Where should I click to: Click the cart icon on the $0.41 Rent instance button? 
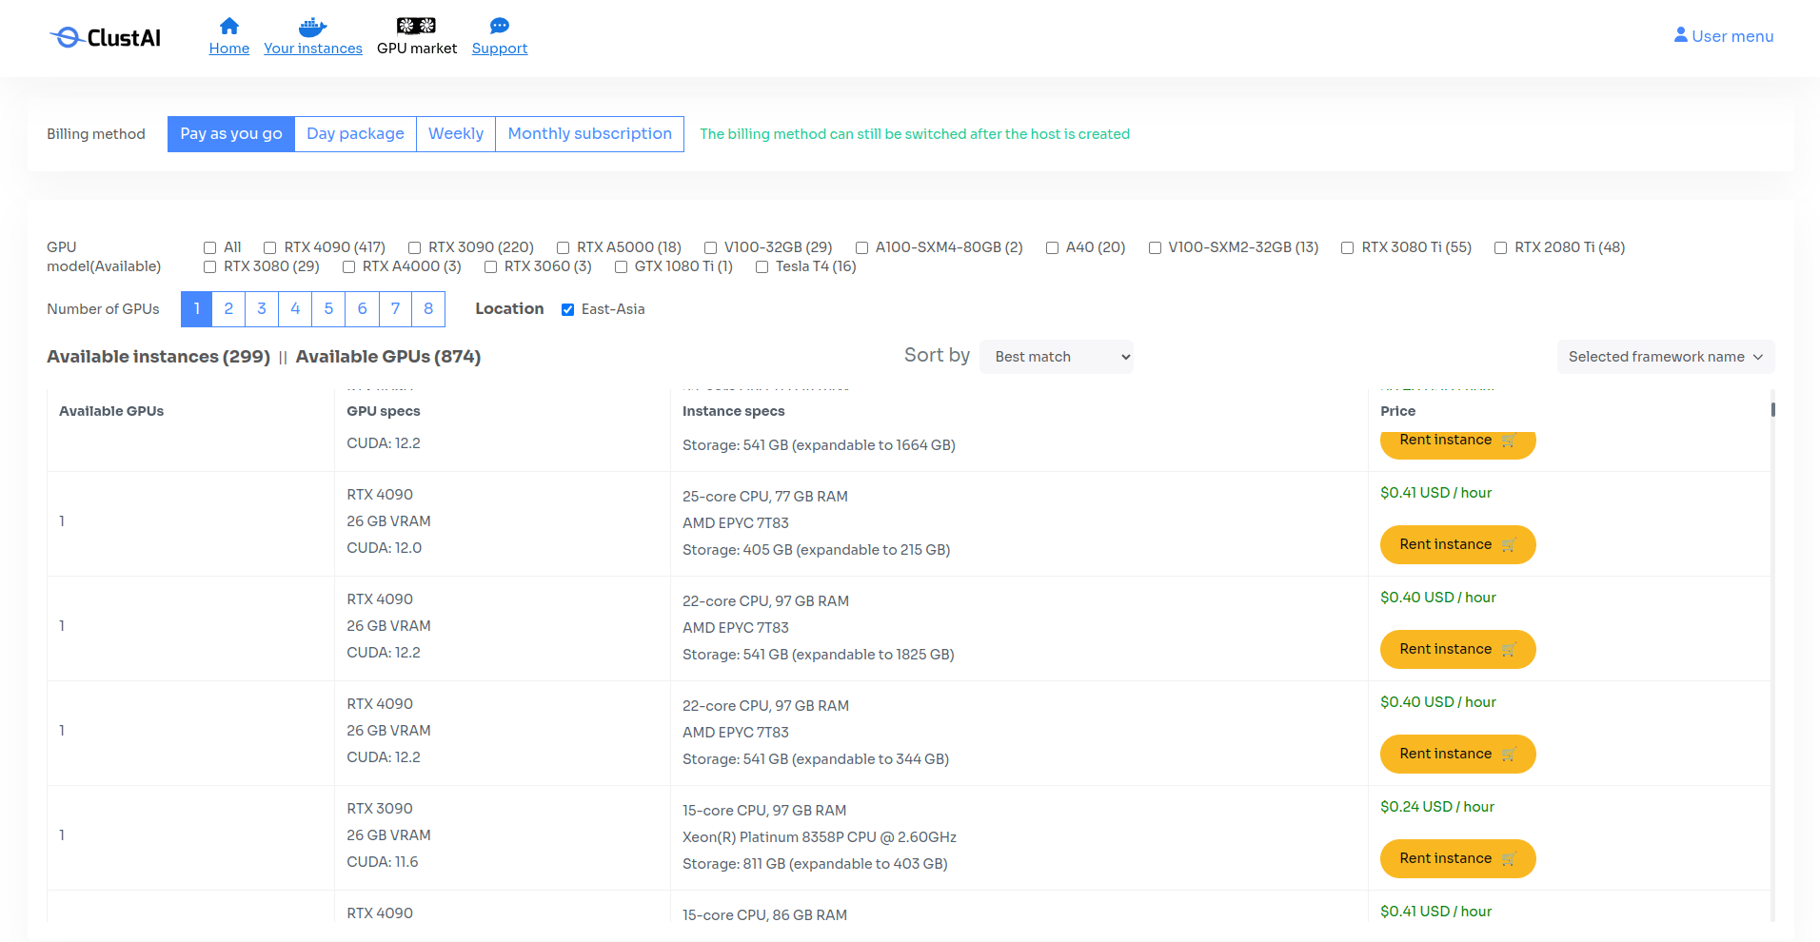[1509, 544]
